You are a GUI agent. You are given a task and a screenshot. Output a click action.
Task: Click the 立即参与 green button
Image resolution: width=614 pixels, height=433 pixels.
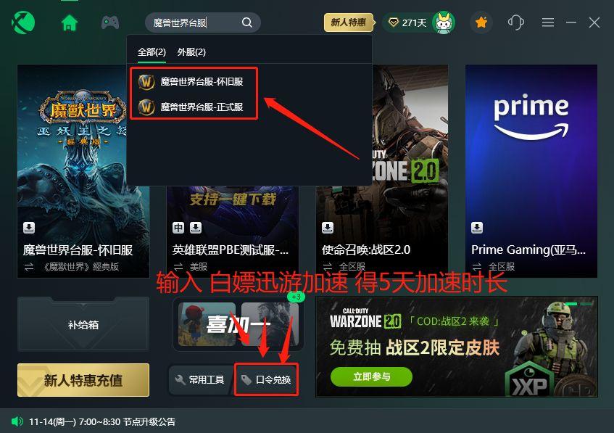point(371,376)
